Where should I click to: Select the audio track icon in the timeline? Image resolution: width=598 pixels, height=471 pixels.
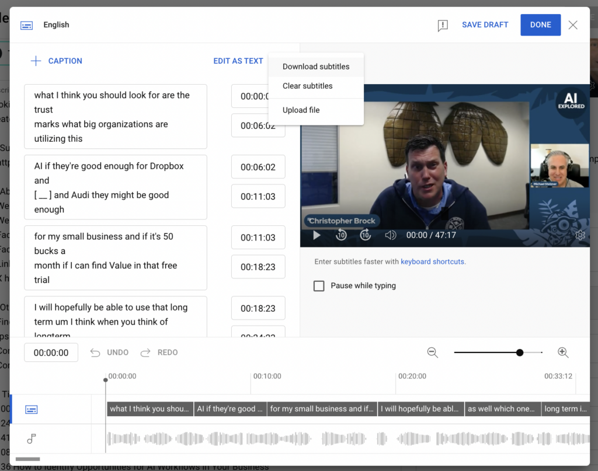pos(32,438)
